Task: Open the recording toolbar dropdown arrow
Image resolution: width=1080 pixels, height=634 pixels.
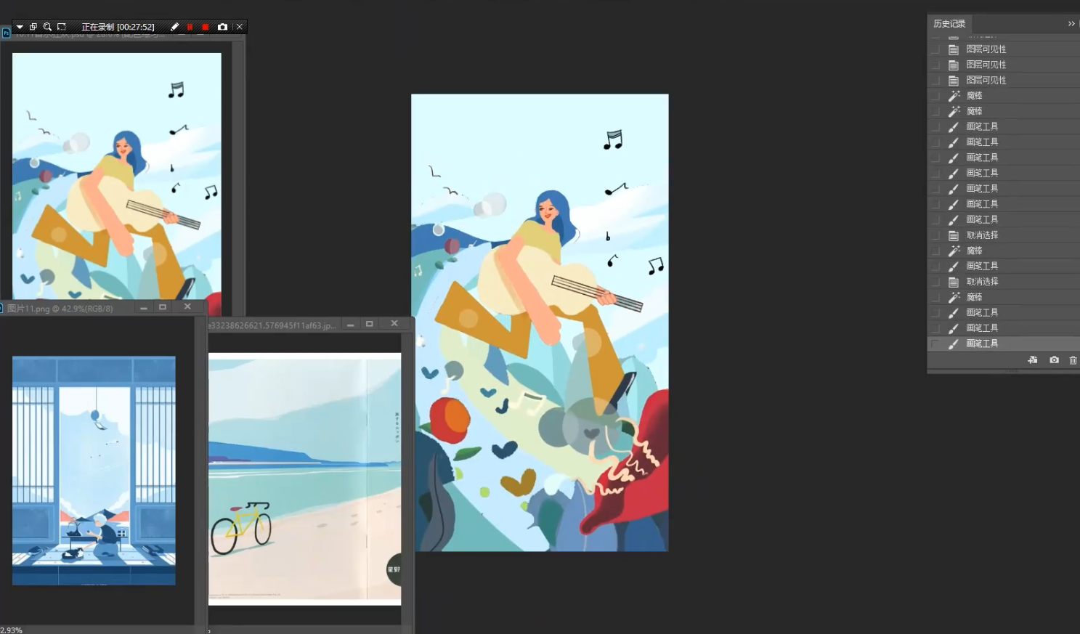Action: pyautogui.click(x=20, y=27)
